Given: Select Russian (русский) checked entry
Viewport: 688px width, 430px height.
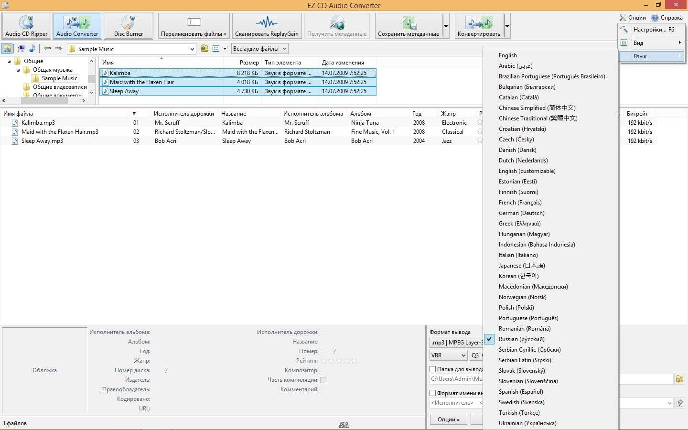Looking at the screenshot, I should (x=551, y=339).
